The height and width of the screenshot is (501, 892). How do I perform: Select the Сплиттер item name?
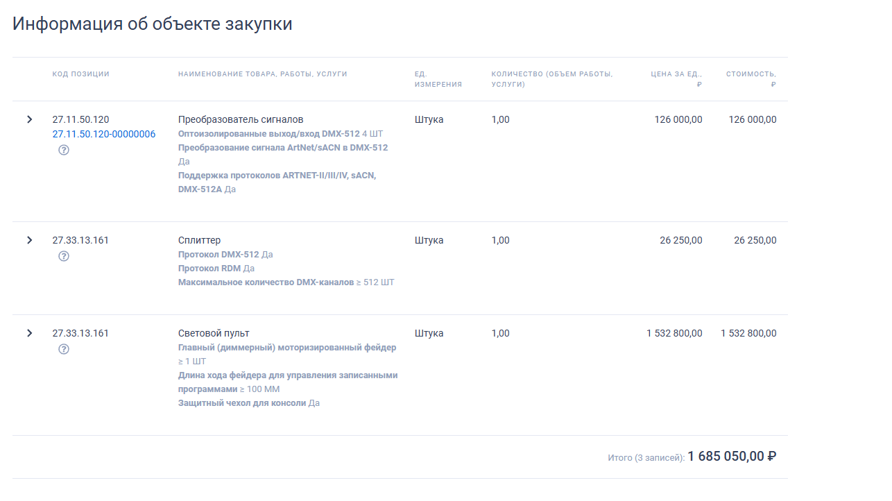(199, 240)
